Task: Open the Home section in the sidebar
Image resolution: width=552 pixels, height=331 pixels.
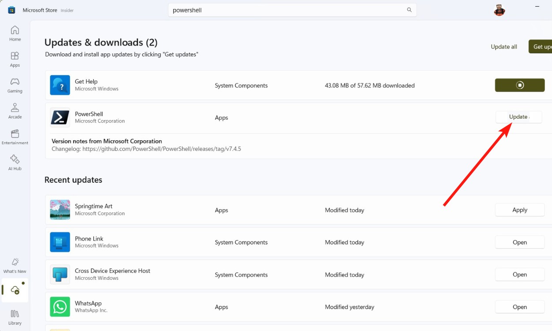Action: 15,34
